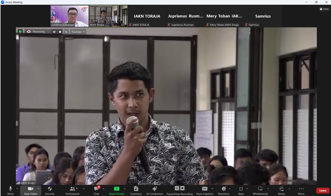Screen dimensions: 331x196
Task: Open the YouTube live stream dropdown
Action: (x=78, y=32)
